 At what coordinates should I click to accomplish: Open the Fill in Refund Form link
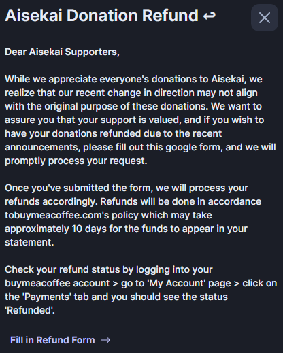pos(60,340)
